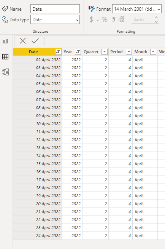165x249 pixels.
Task: Click the Format label icon
Action: pyautogui.click(x=92, y=9)
